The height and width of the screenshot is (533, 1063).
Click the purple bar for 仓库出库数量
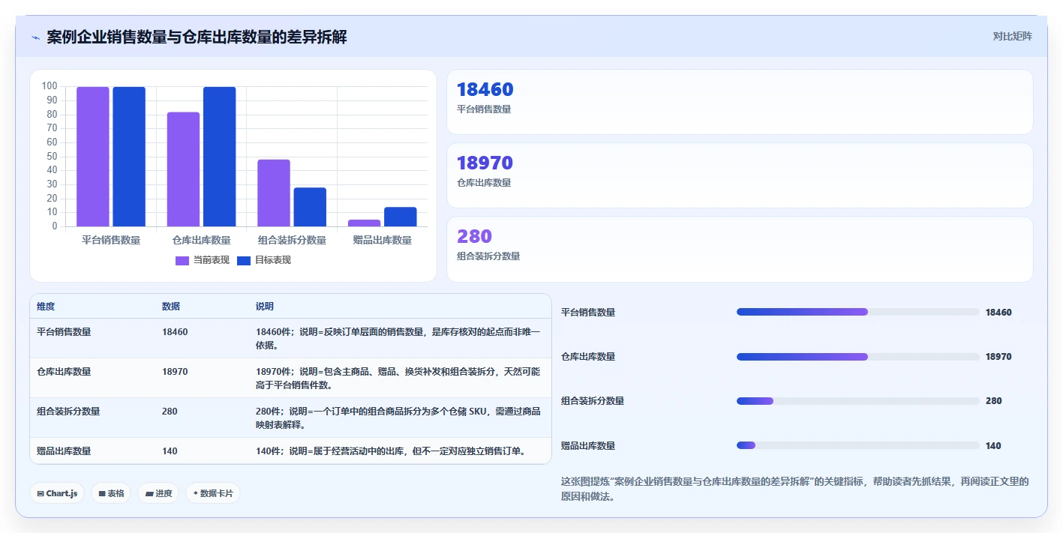[x=183, y=169]
